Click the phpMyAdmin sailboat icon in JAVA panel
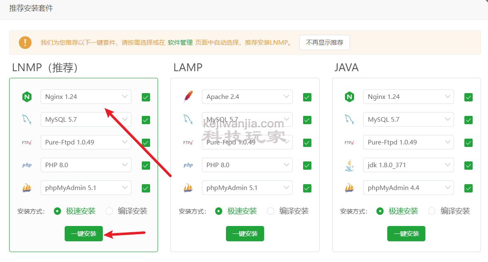Image resolution: width=488 pixels, height=262 pixels. tap(349, 188)
